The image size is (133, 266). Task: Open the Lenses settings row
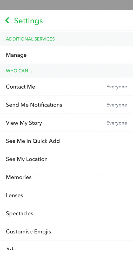pos(66,195)
